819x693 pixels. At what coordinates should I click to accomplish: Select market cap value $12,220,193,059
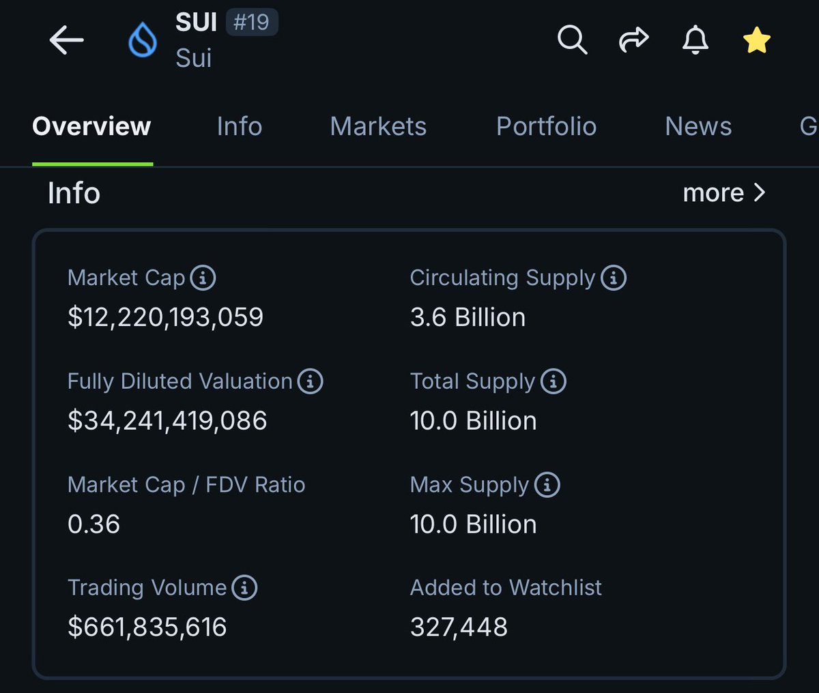coord(165,317)
